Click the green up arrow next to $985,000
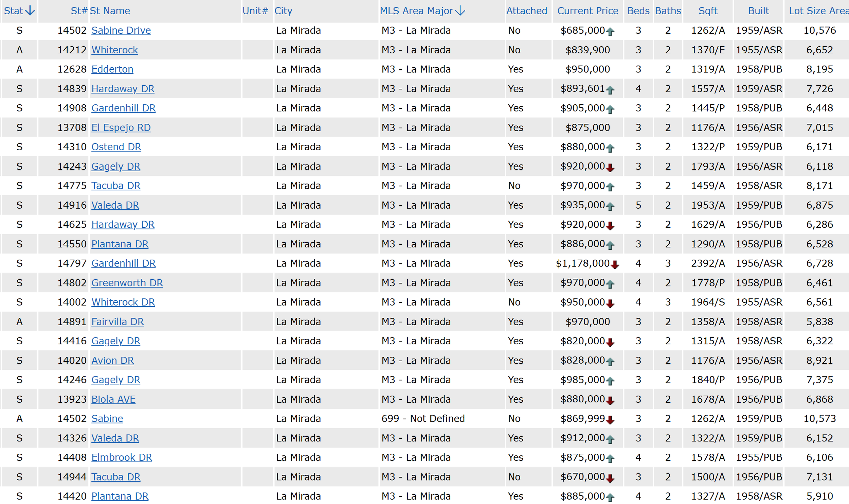The image size is (849, 504). coord(610,381)
